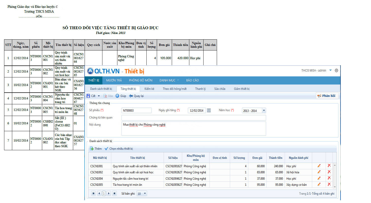Click Quay lại back arrow button
Screen dimensions: 371x203
[136, 96]
